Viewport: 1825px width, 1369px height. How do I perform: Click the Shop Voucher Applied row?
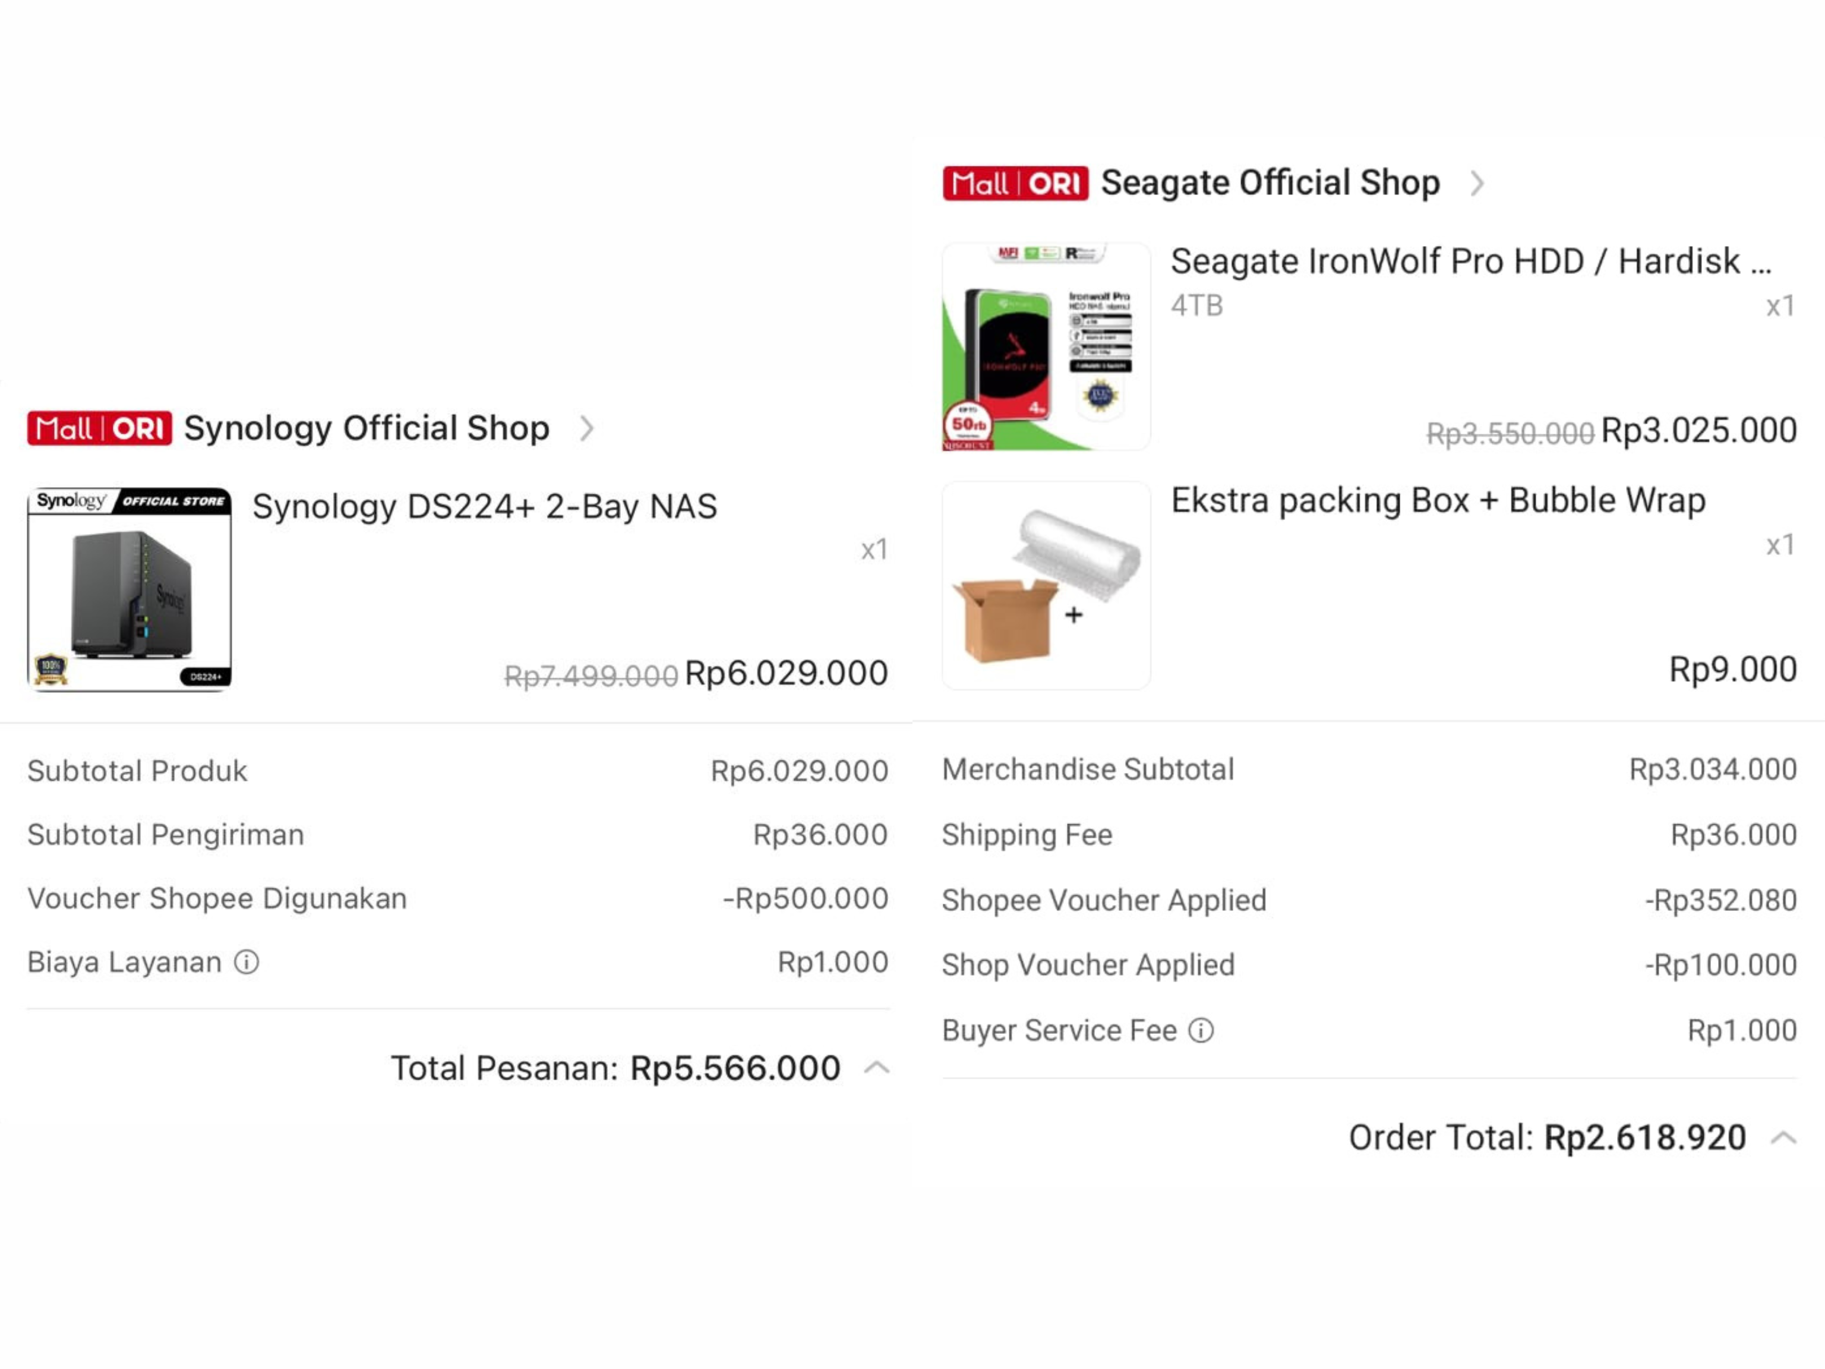pyautogui.click(x=1087, y=964)
